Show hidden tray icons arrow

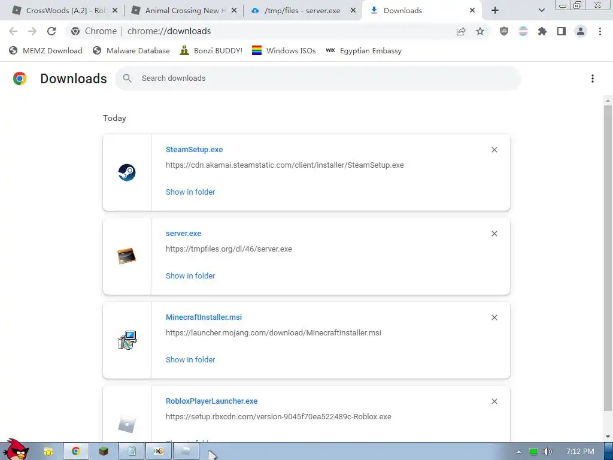(x=518, y=452)
